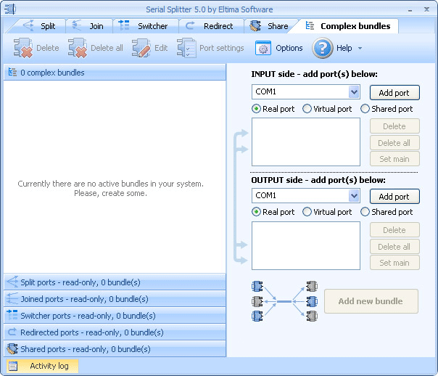Click the Shared ports panel icon
Screen dimensions: 438x376
(12, 349)
